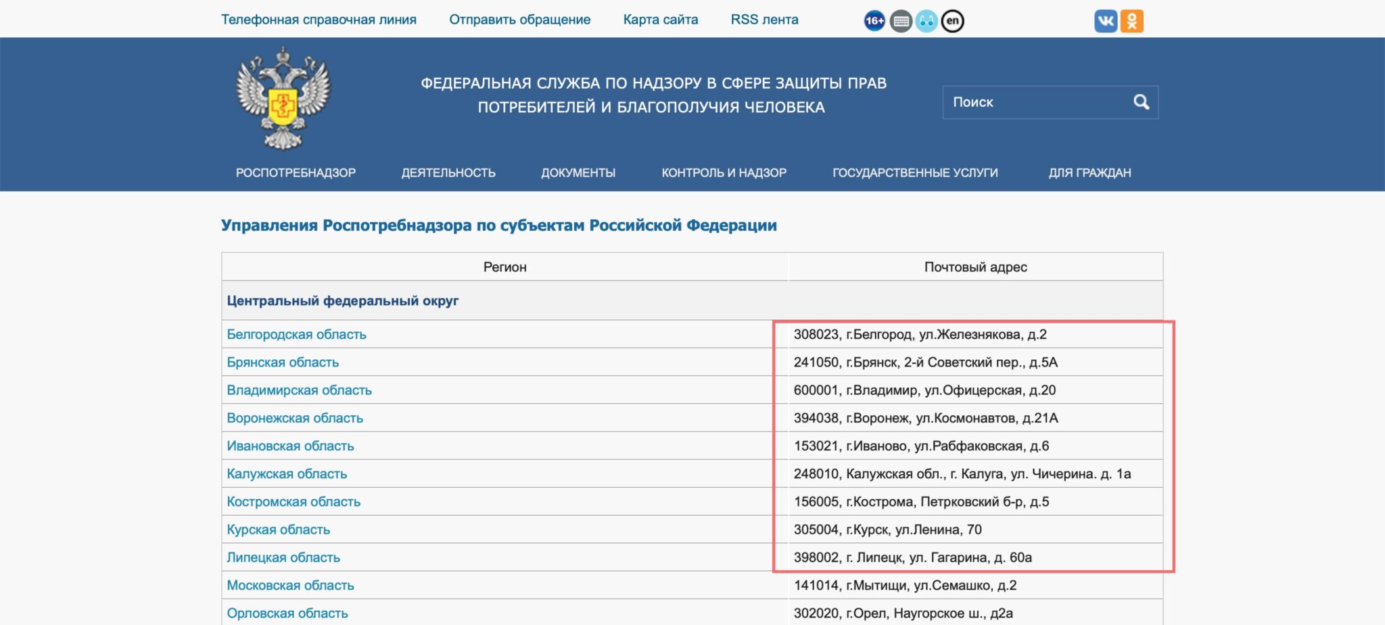The width and height of the screenshot is (1385, 625).
Task: Open the Odnoklassniki social icon
Action: (1132, 21)
